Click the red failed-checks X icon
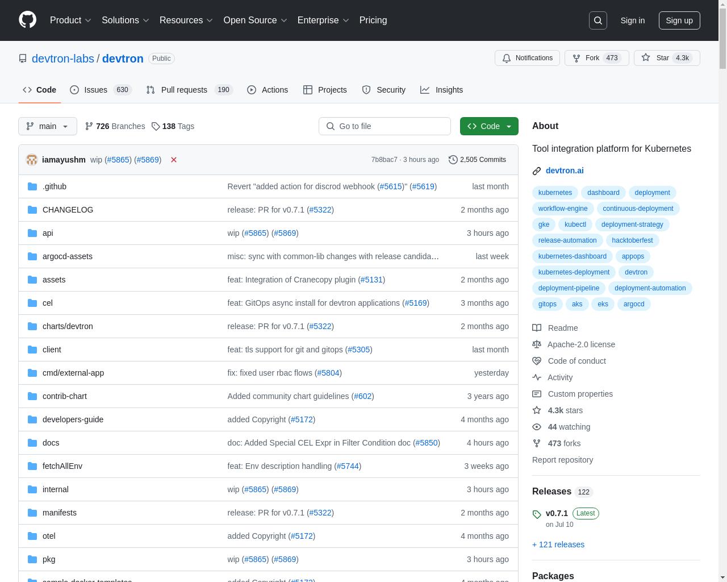 pos(174,160)
